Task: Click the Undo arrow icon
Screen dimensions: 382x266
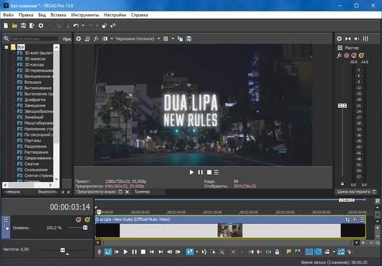Action: tap(76, 26)
